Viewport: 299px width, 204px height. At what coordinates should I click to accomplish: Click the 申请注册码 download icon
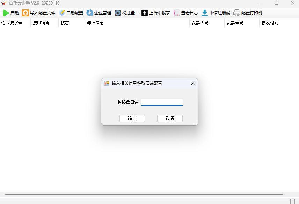[205, 13]
